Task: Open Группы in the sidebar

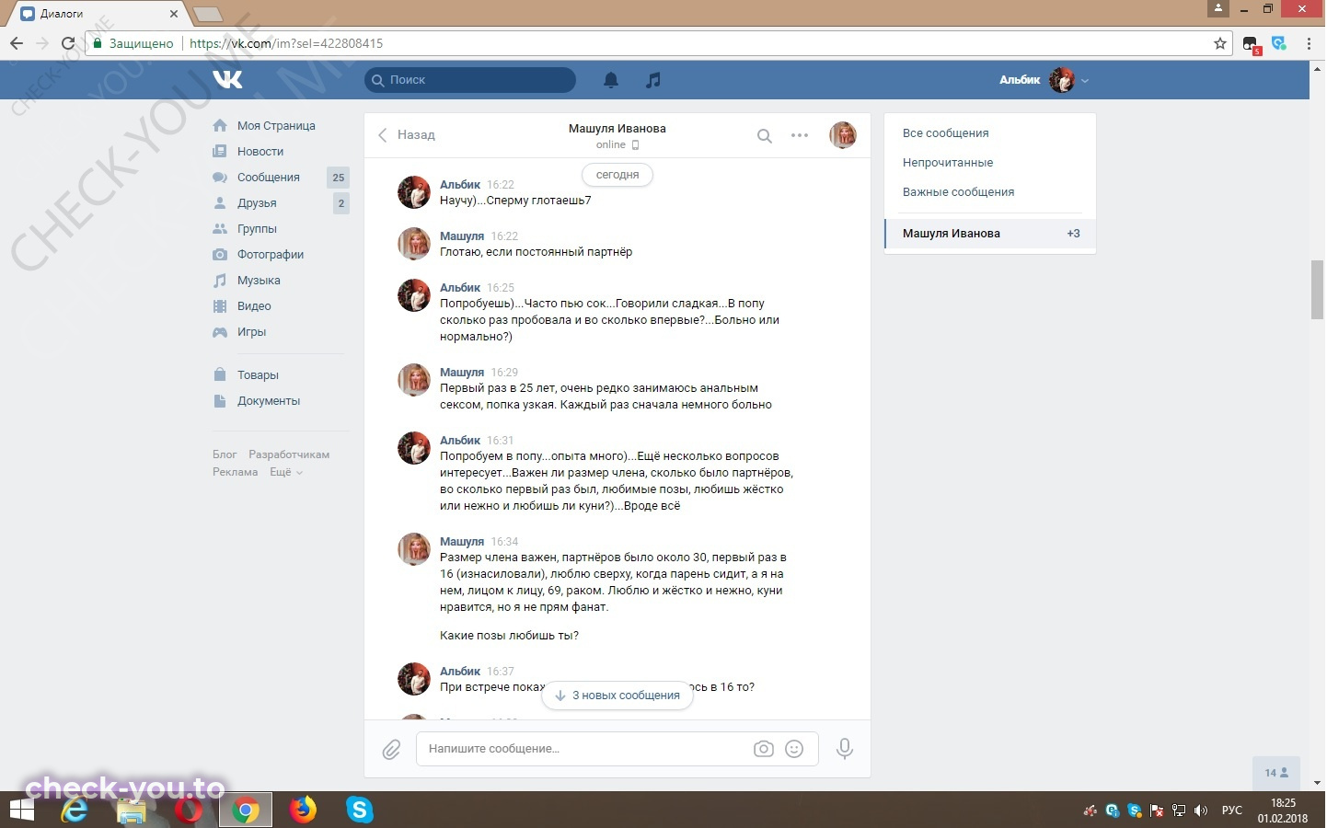Action: tap(257, 229)
